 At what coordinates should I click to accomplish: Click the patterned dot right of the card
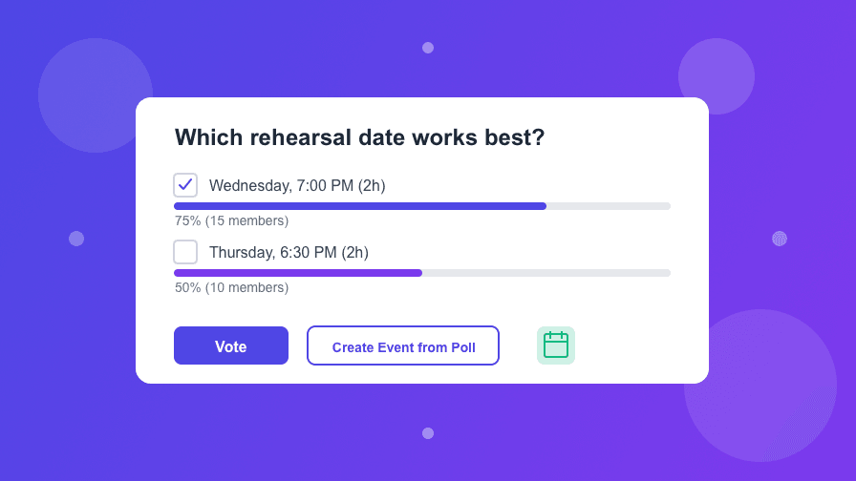tap(780, 239)
